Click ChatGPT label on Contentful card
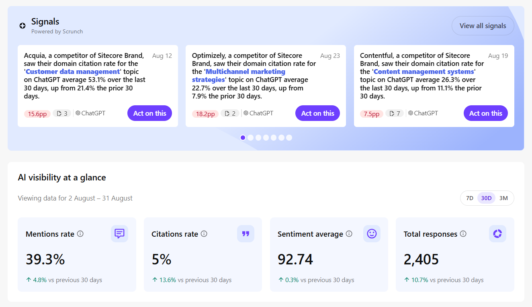The width and height of the screenshot is (532, 307). [x=423, y=113]
